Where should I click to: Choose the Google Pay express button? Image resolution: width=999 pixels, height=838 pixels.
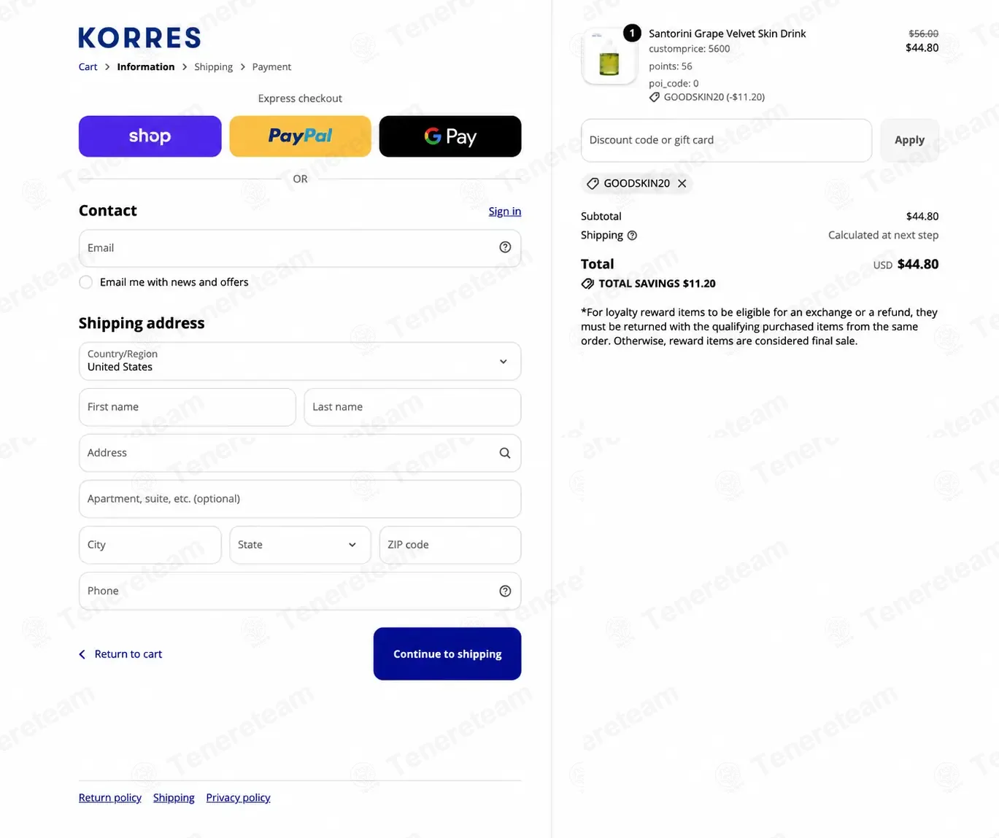(450, 136)
